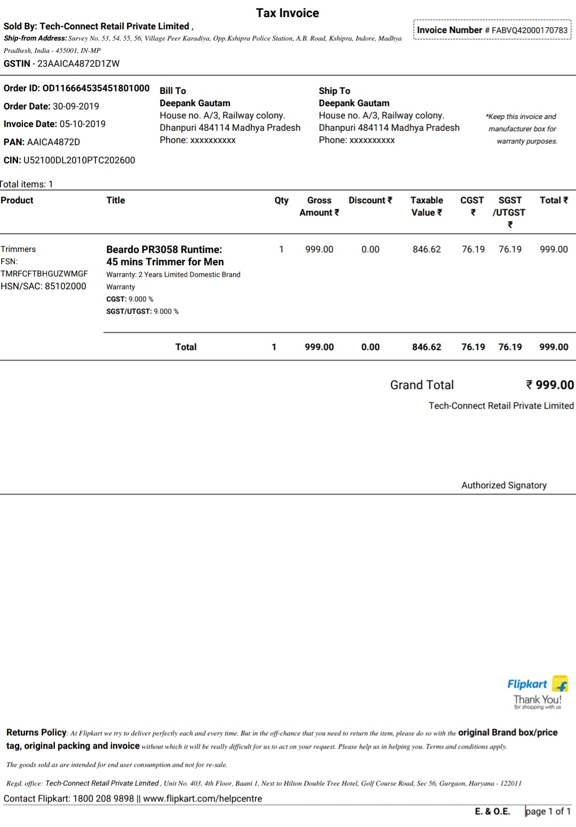Click the page 1 of 1 indicator
This screenshot has height=827, width=576.
click(x=548, y=812)
